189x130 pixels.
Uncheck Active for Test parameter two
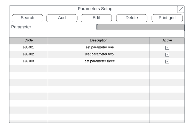coord(167,54)
